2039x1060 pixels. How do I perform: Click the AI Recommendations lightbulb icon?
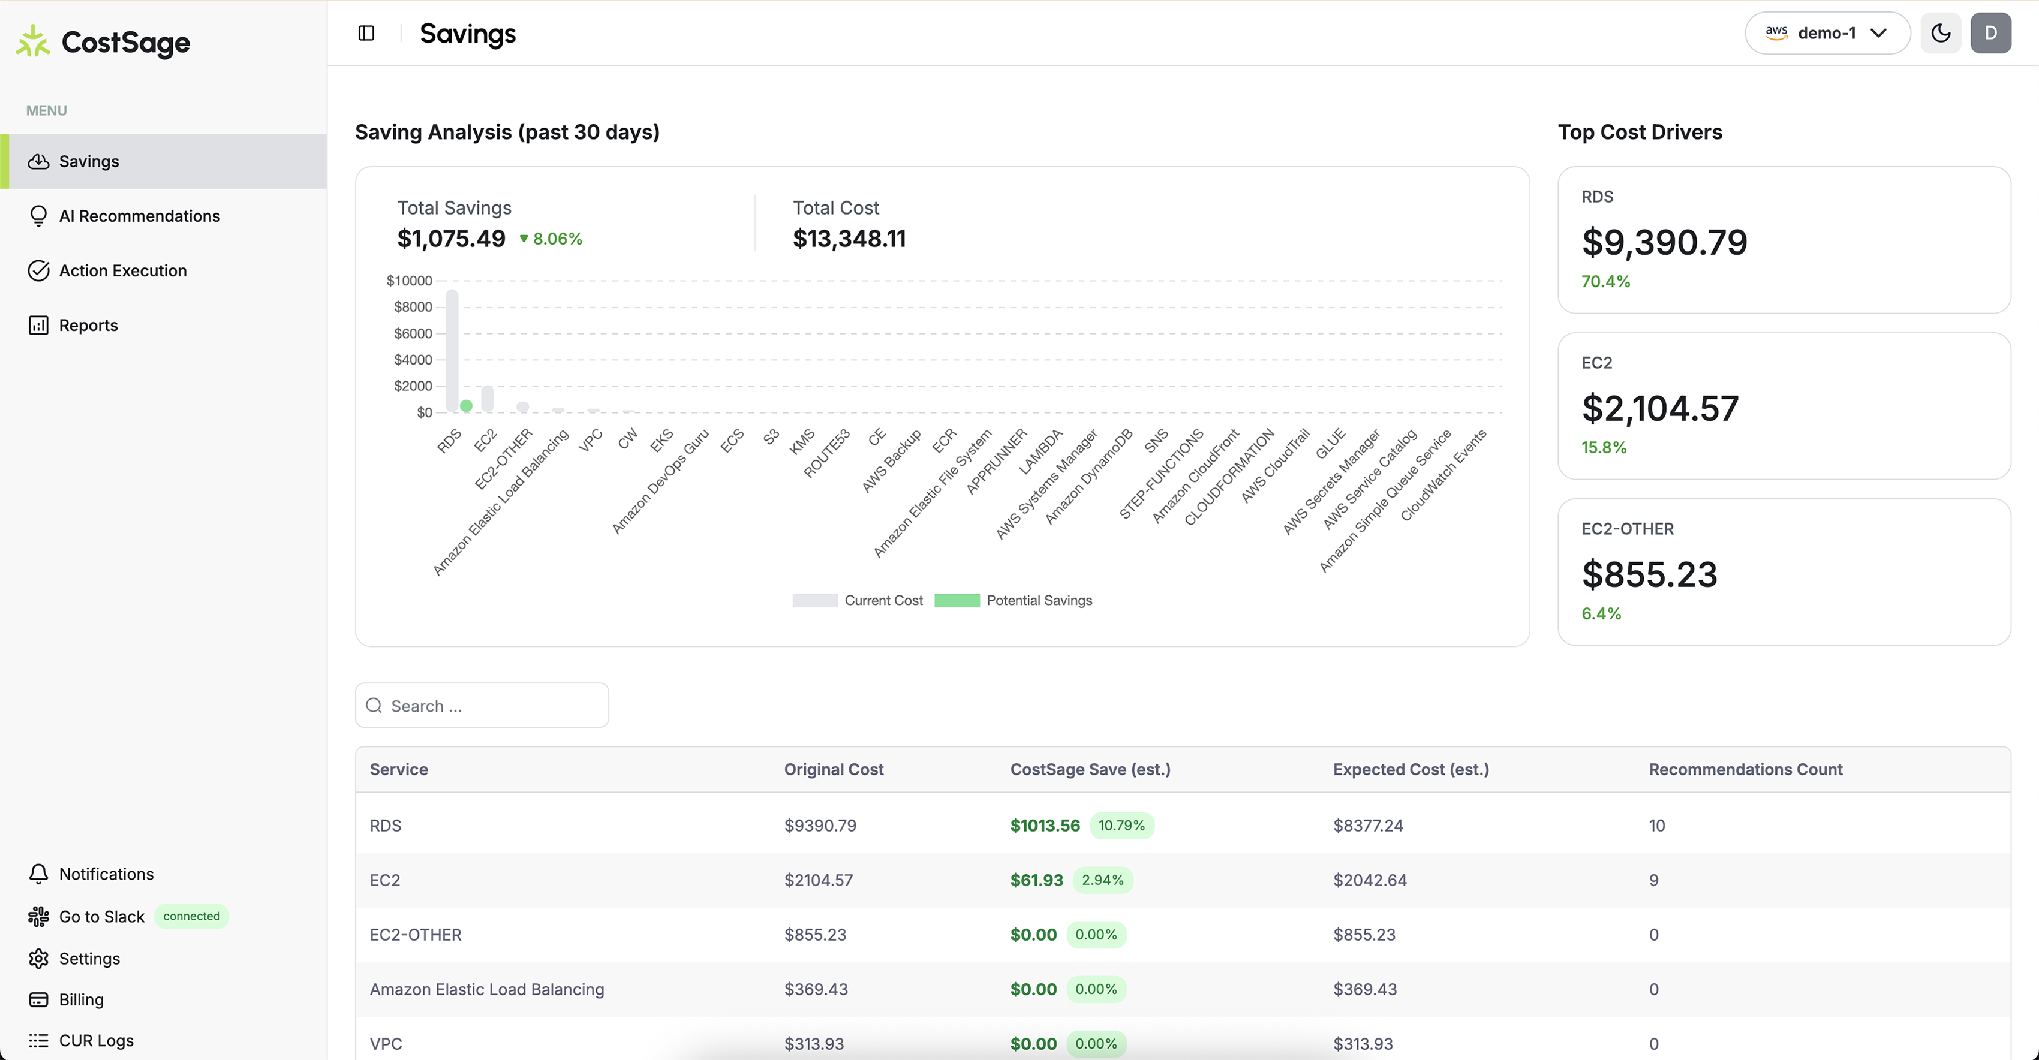click(38, 216)
